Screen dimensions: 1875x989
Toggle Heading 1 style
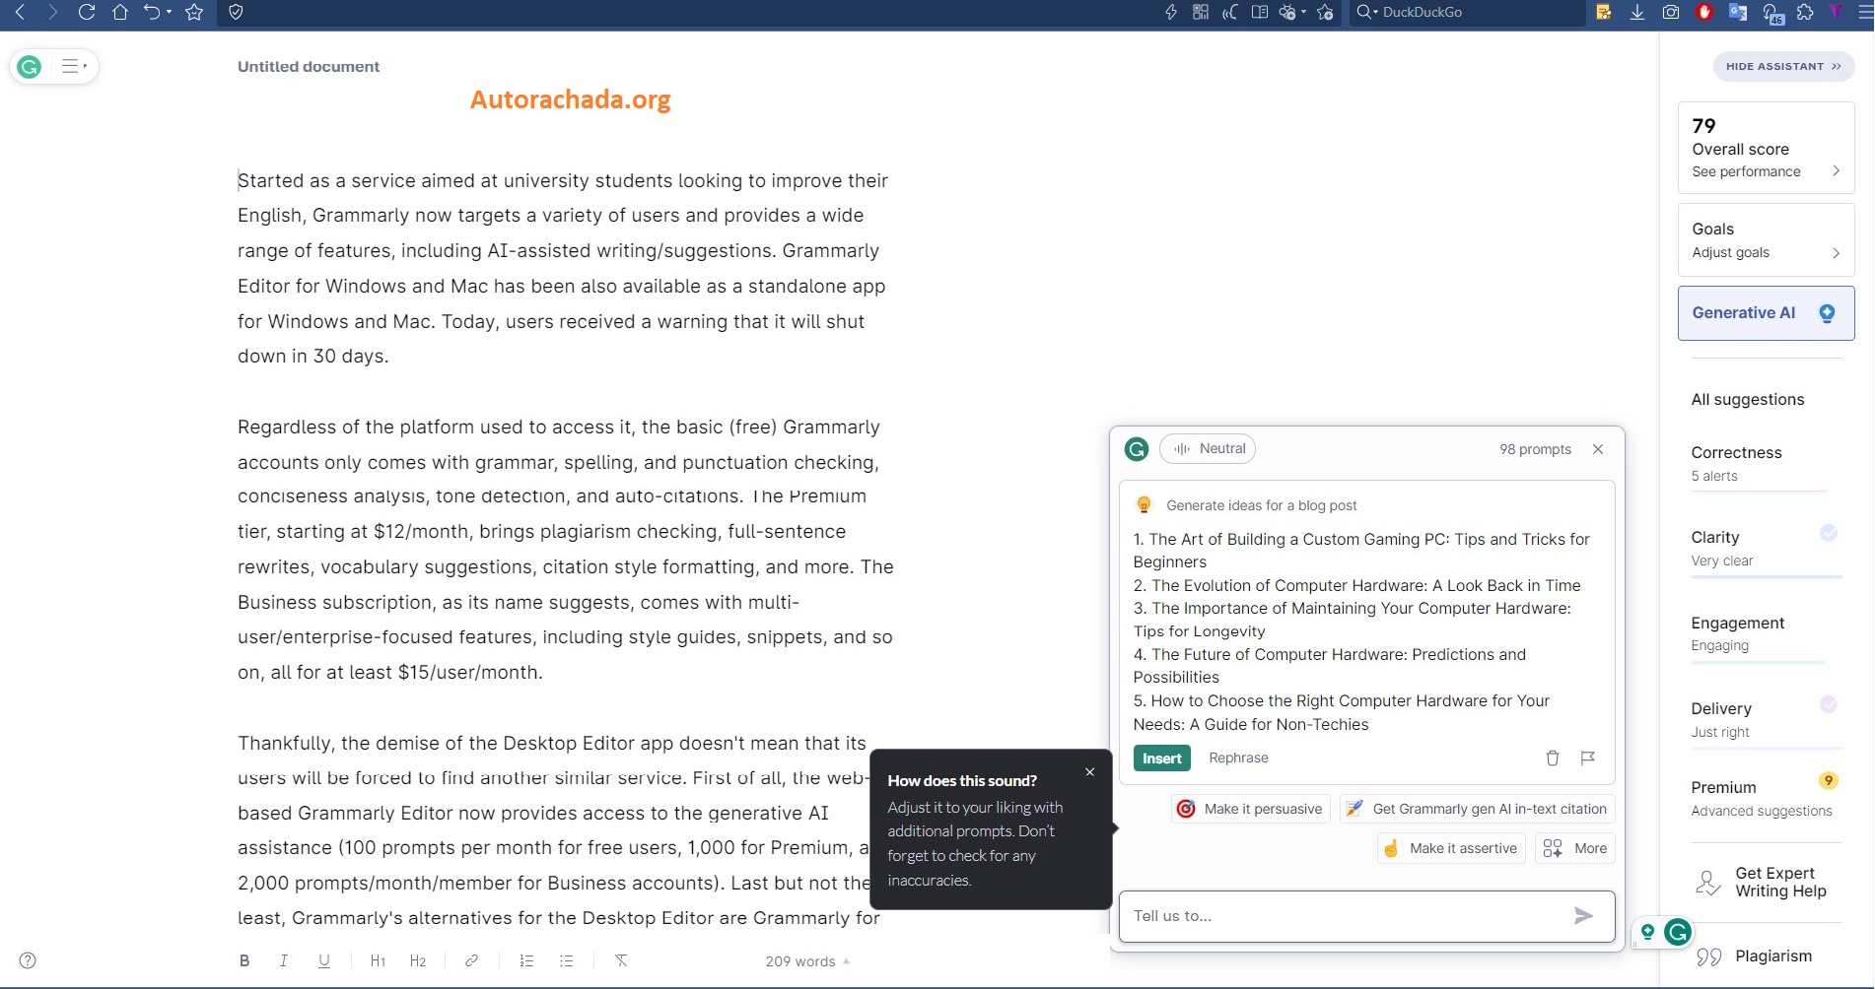pyautogui.click(x=378, y=960)
